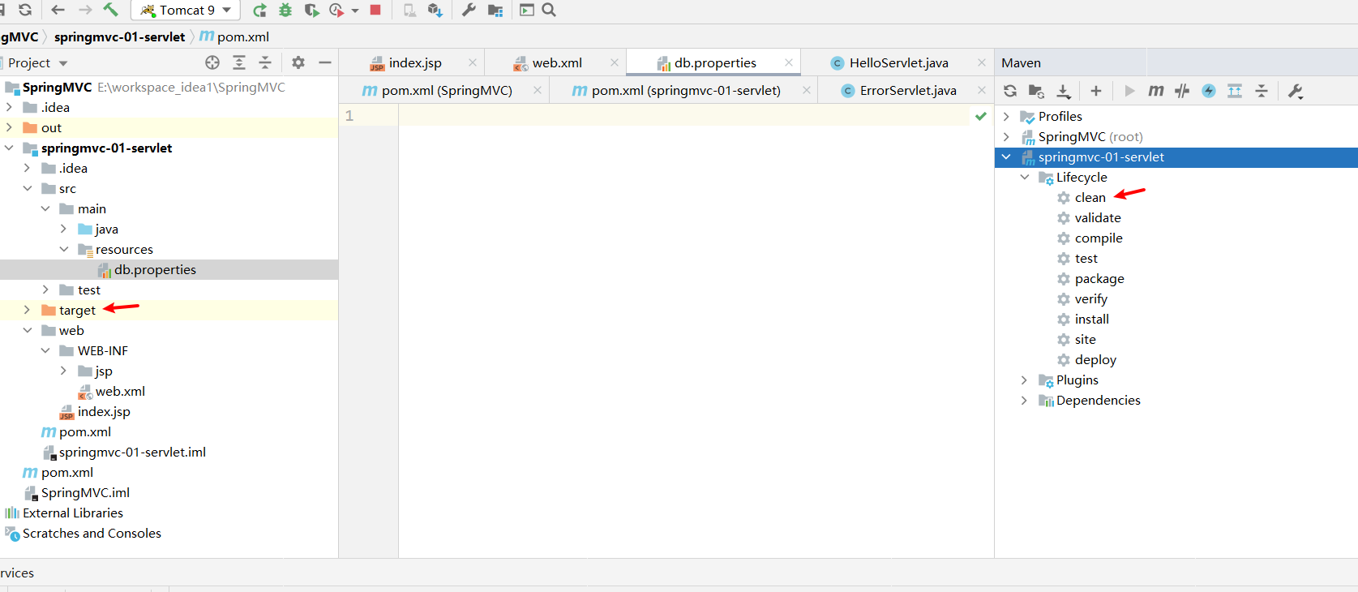Generate sources and update folders Maven icon
Viewport: 1358px width, 592px height.
point(1036,91)
